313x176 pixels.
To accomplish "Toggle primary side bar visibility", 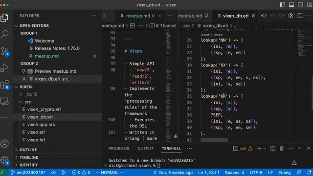I will 282,5.
